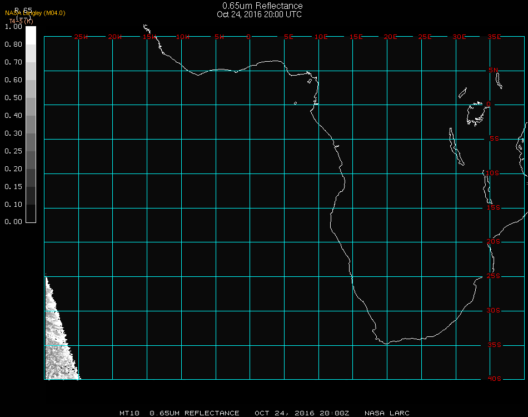Click the 'NASA LARC' footer text

[x=387, y=413]
